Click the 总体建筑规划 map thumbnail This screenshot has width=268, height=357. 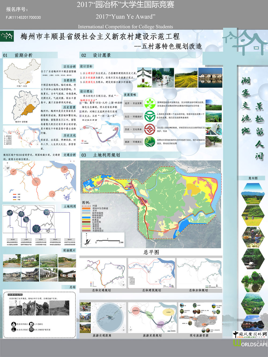click(x=151, y=273)
